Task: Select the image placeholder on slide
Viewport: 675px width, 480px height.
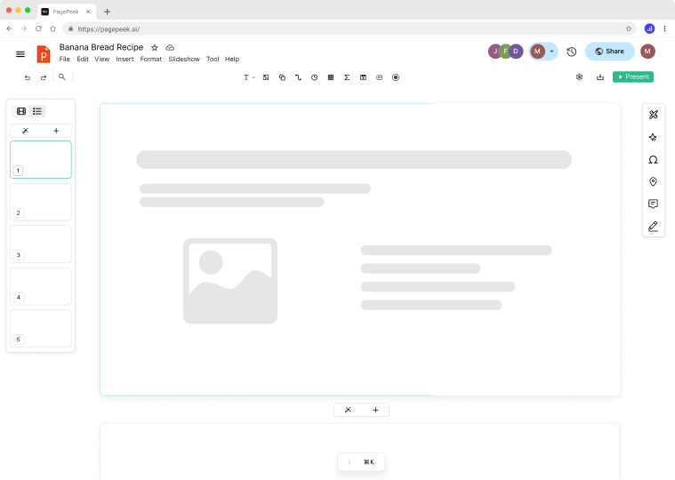Action: (230, 281)
